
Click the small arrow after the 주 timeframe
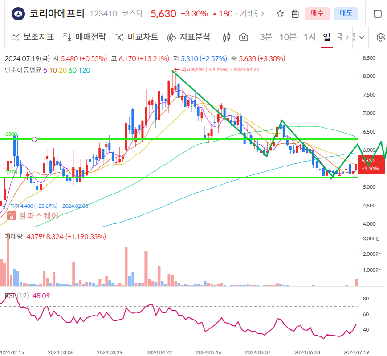(347, 38)
